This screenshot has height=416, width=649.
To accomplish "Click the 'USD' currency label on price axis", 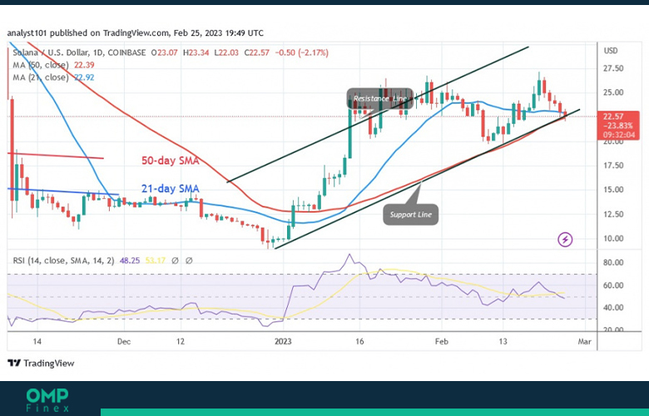I will coord(611,51).
